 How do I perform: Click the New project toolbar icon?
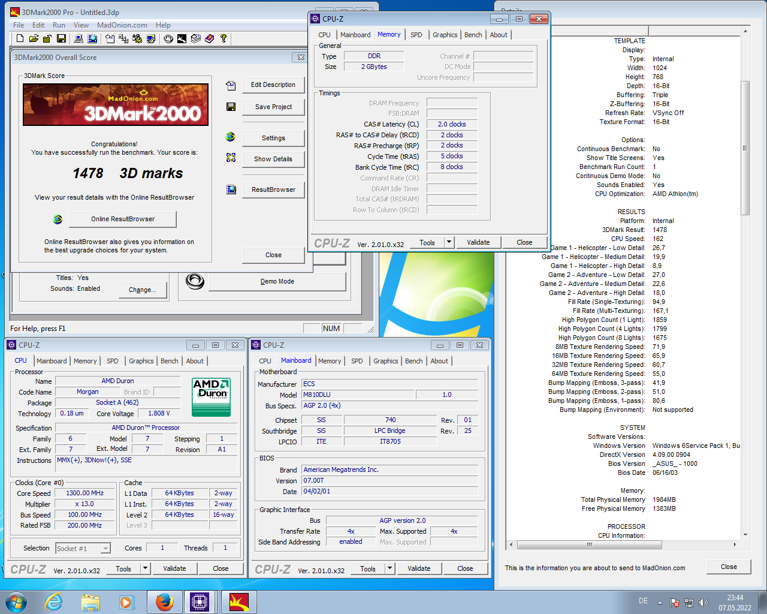pos(20,38)
